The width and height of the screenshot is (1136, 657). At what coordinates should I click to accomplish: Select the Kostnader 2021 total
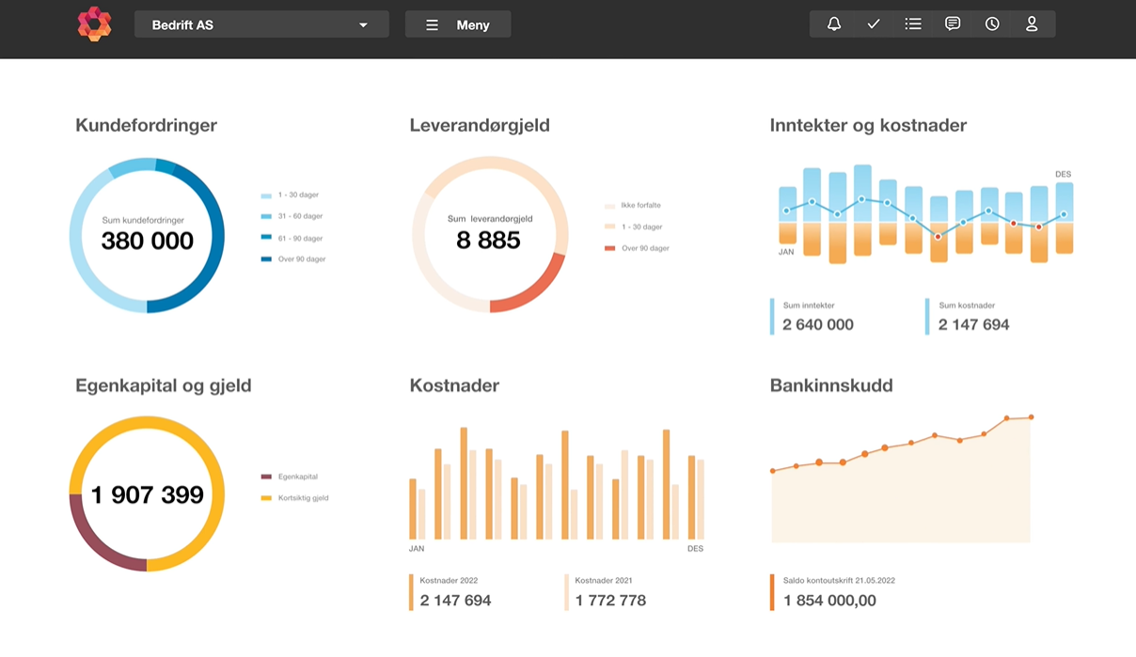click(x=610, y=600)
